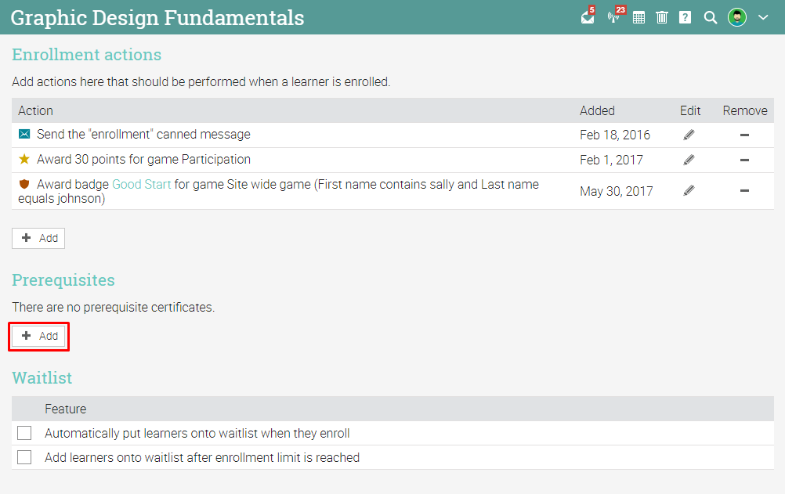This screenshot has height=494, width=785.
Task: Remove the enrollment canned message action
Action: click(x=744, y=135)
